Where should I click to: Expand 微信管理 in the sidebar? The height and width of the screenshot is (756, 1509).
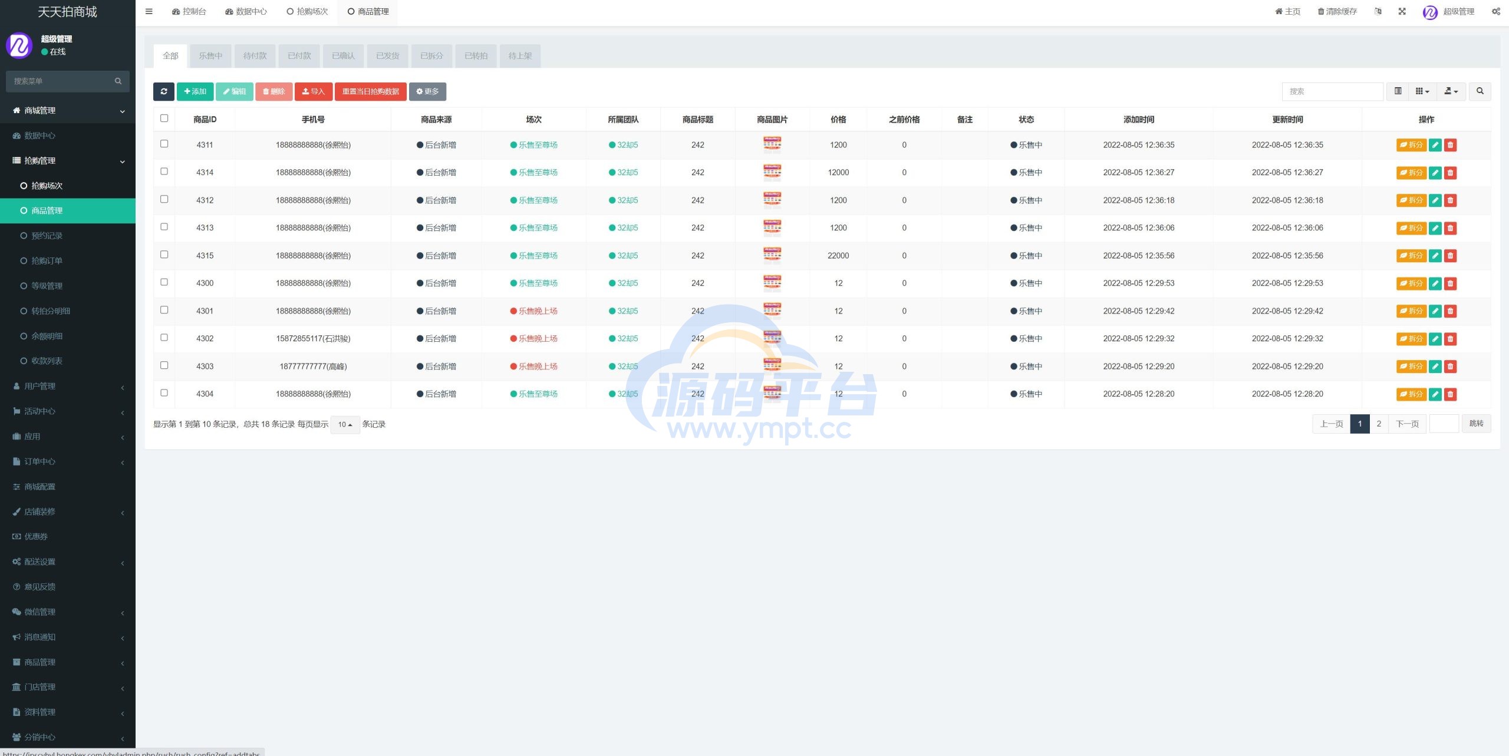(x=68, y=612)
